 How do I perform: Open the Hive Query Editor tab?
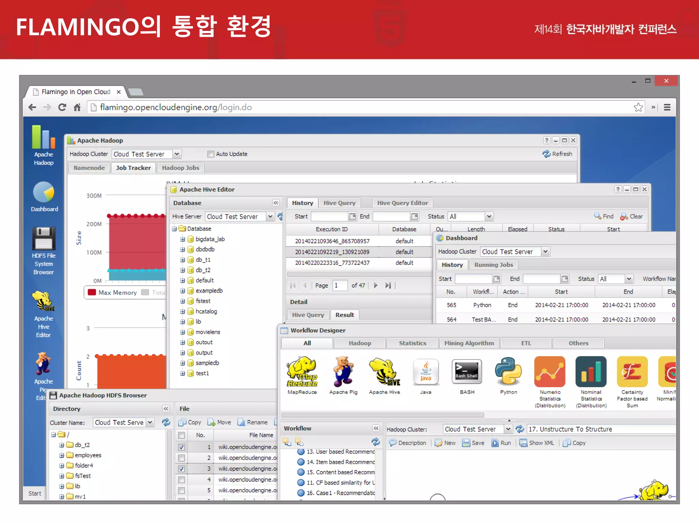pyautogui.click(x=402, y=203)
